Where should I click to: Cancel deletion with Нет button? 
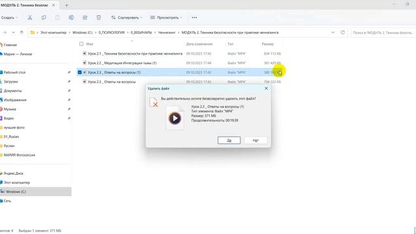[255, 140]
